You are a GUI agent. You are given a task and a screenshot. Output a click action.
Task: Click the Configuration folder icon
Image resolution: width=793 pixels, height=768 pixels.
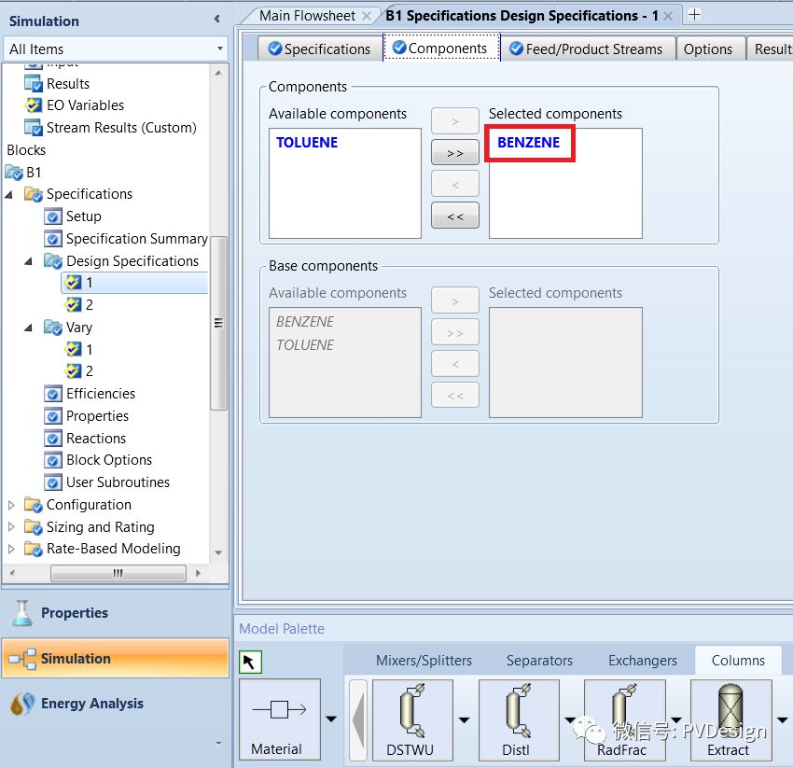coord(34,505)
